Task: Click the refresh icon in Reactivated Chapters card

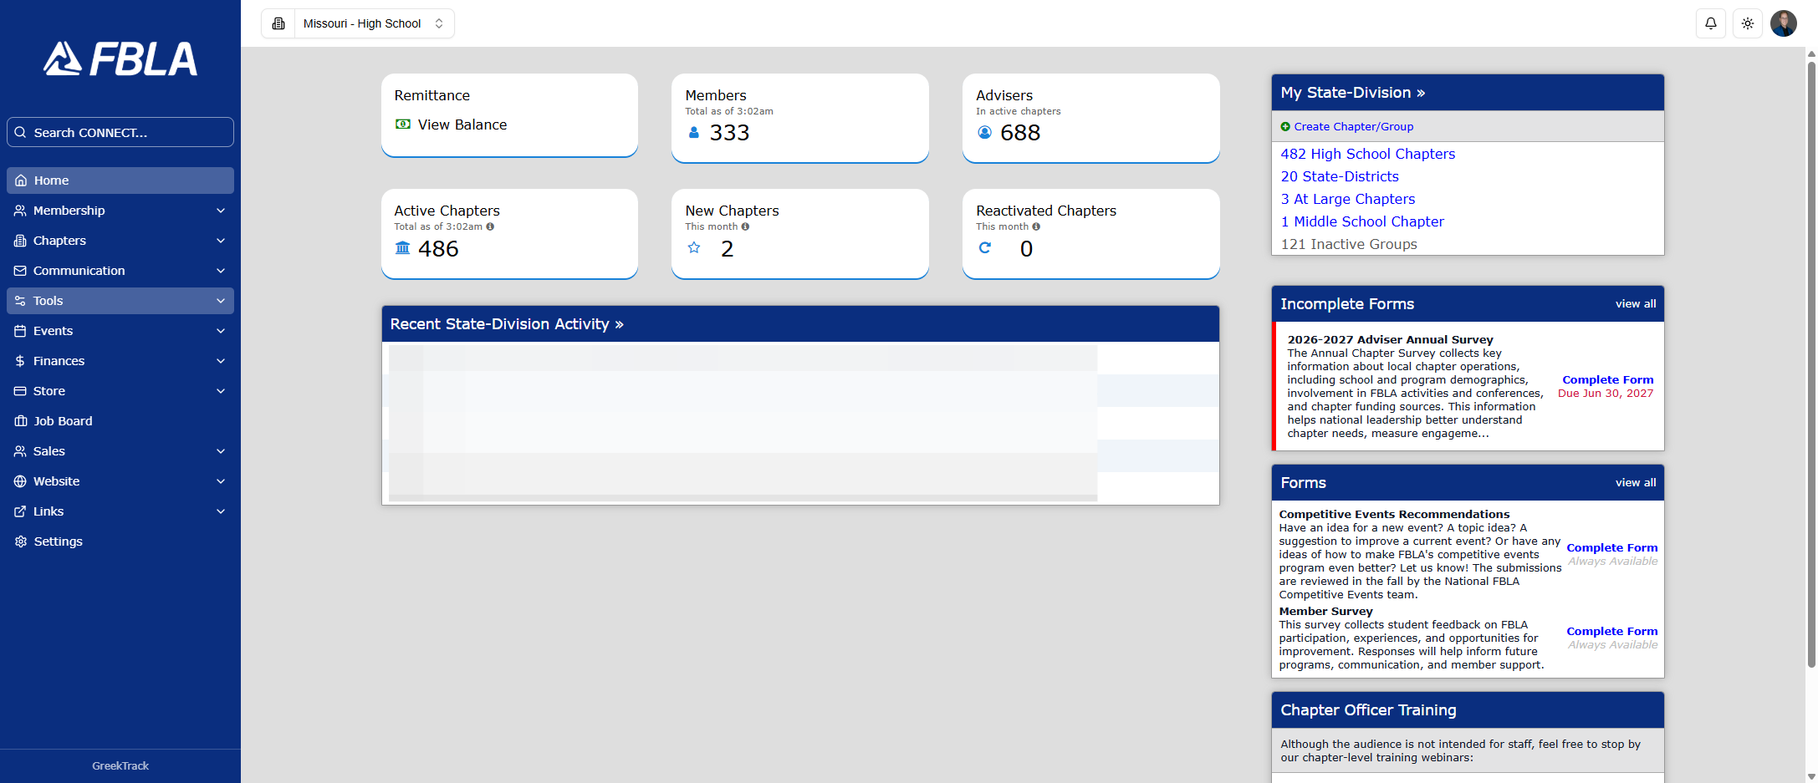Action: (x=985, y=247)
